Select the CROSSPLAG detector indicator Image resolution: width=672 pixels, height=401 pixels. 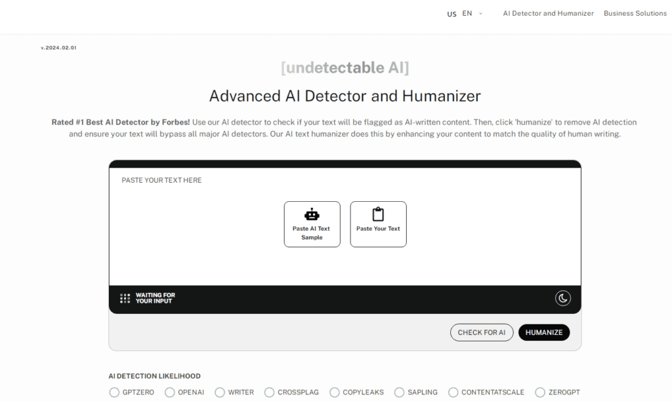269,392
